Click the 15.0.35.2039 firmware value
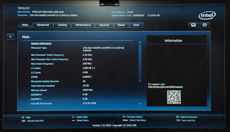 coord(89,103)
